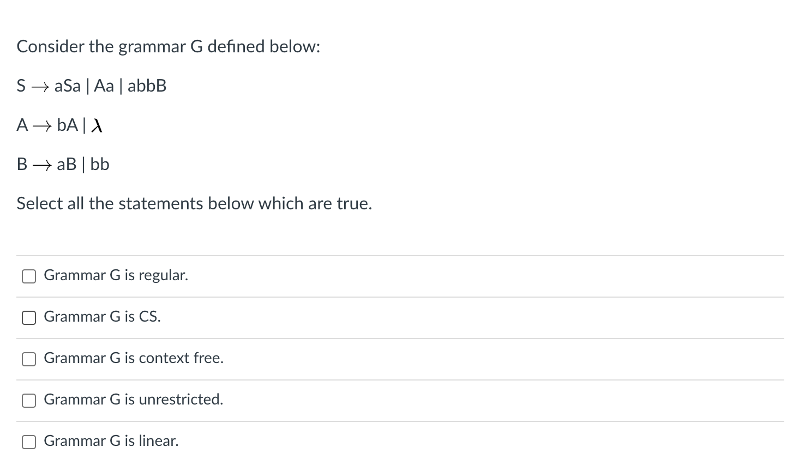Screen dimensions: 793x471
Task: Click the production rule 'A → bA | λ'
Action: click(59, 125)
